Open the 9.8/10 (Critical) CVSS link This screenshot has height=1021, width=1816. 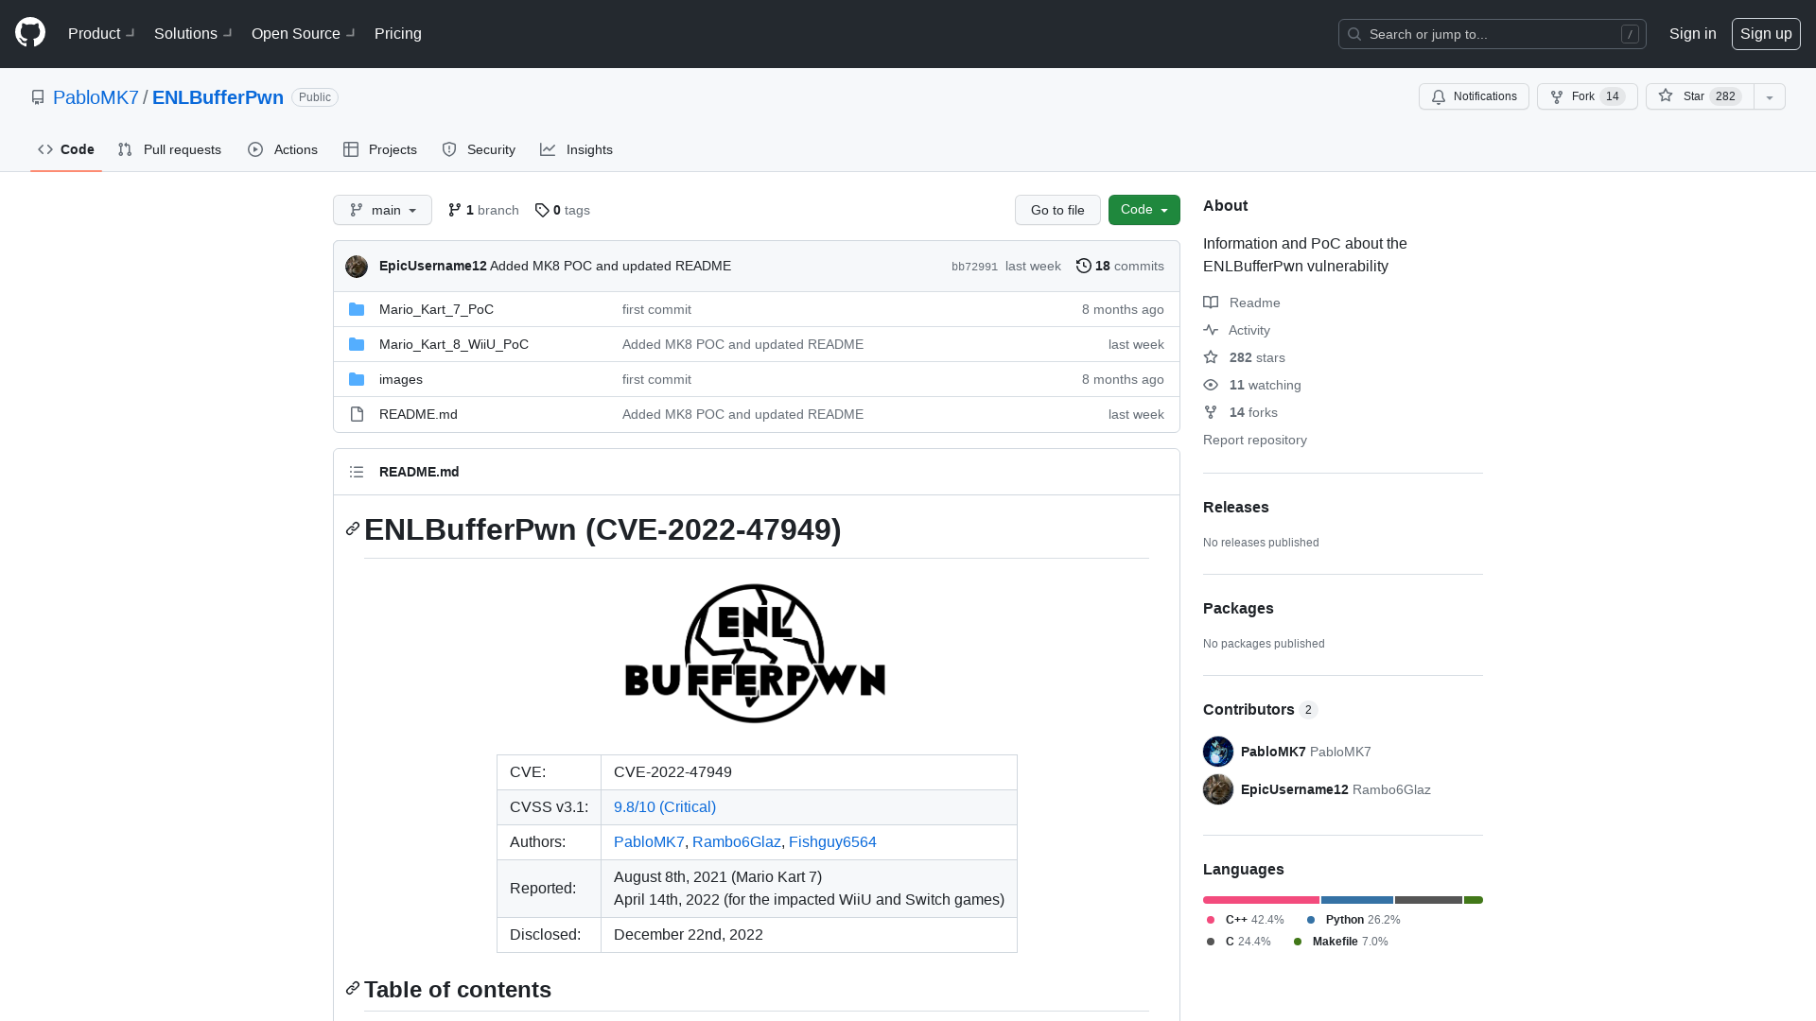(665, 806)
